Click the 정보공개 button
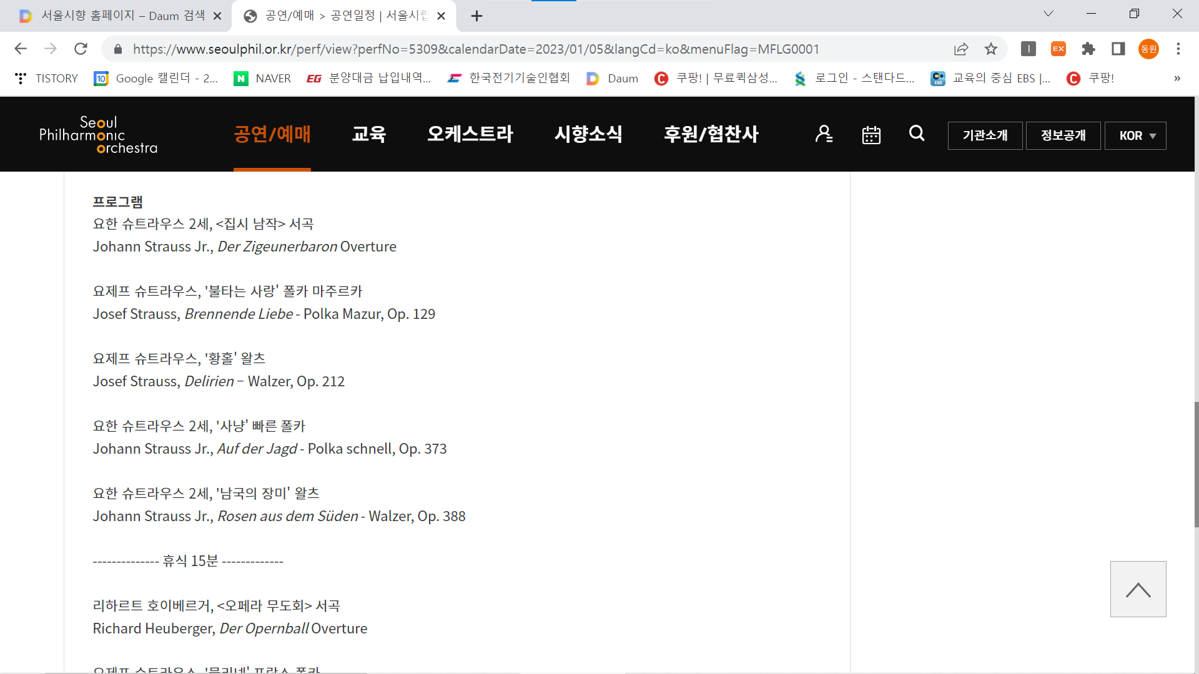Screen dimensions: 1199x674 (x=1063, y=135)
